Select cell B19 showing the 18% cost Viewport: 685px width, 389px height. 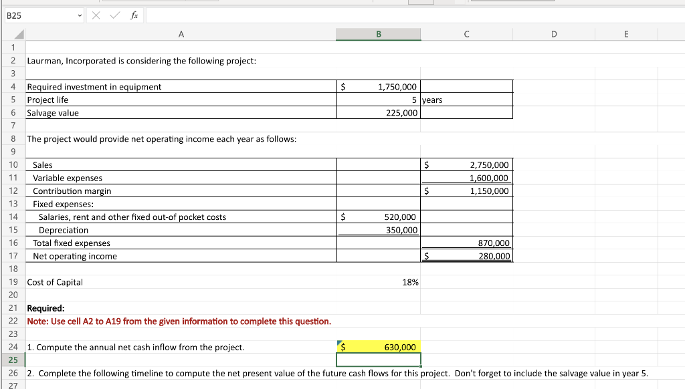click(378, 282)
